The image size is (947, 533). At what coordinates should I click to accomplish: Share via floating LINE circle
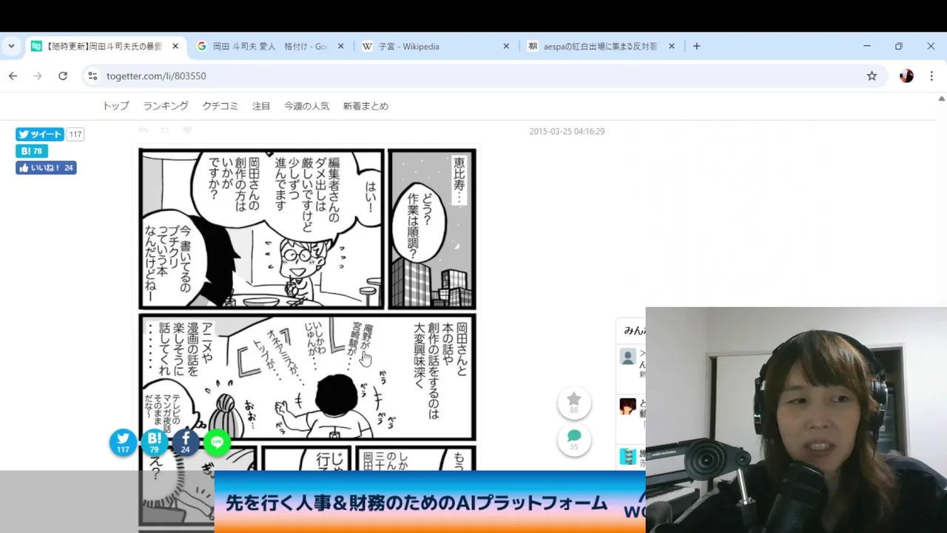pyautogui.click(x=217, y=443)
